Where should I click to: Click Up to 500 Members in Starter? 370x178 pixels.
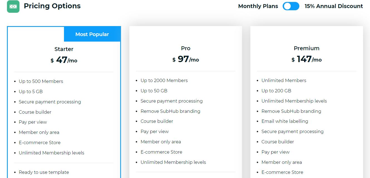click(x=41, y=81)
